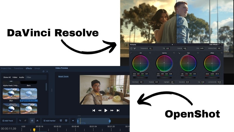Click the effects Filter search box

36,77
